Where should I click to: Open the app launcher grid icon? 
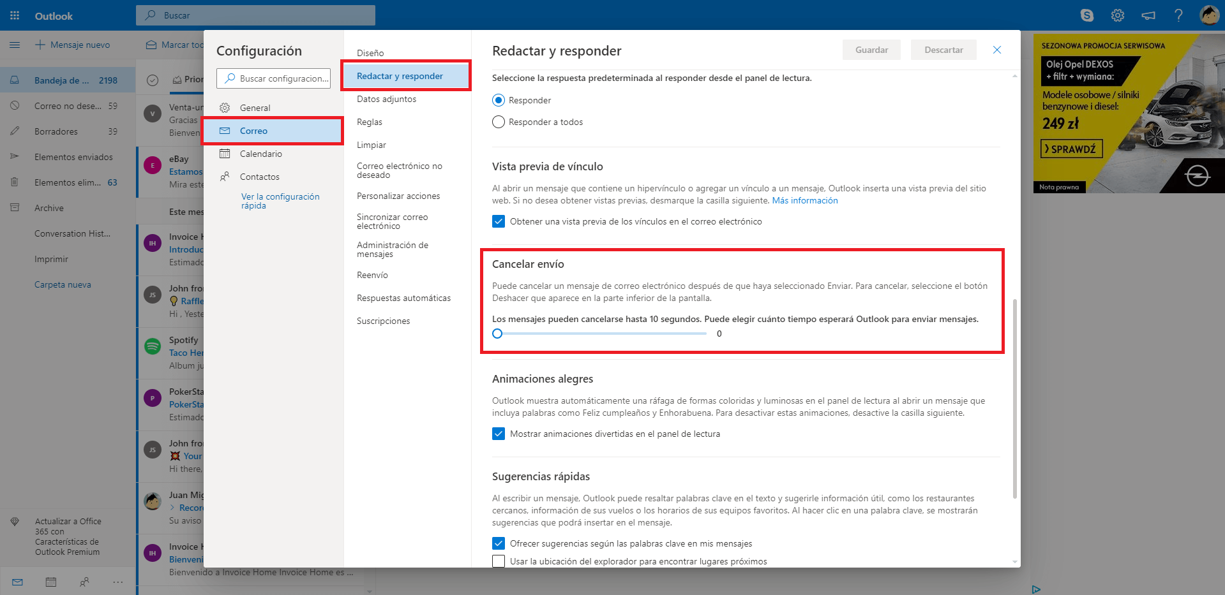point(15,15)
